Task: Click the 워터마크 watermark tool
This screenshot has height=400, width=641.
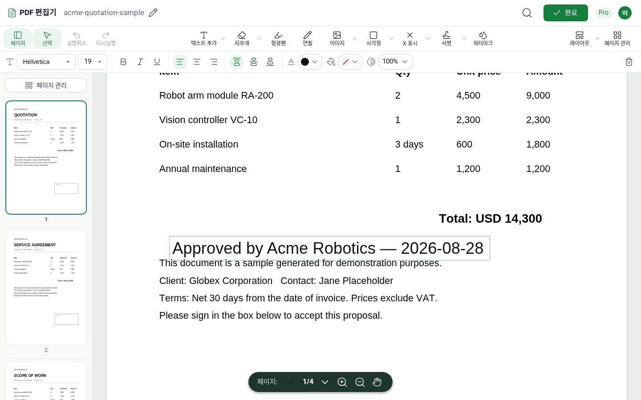Action: pos(483,39)
